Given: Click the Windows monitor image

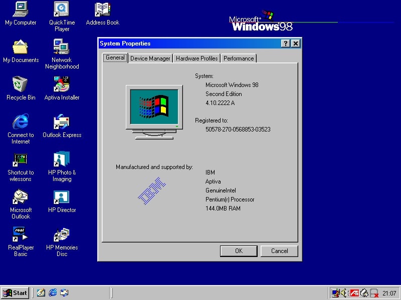Looking at the screenshot, I should (154, 112).
